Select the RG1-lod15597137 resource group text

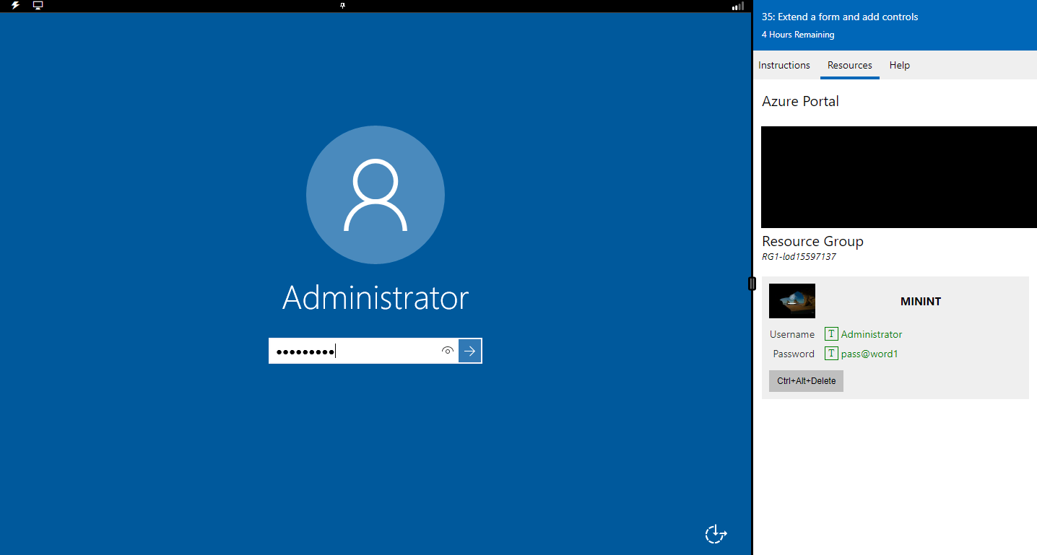[799, 256]
